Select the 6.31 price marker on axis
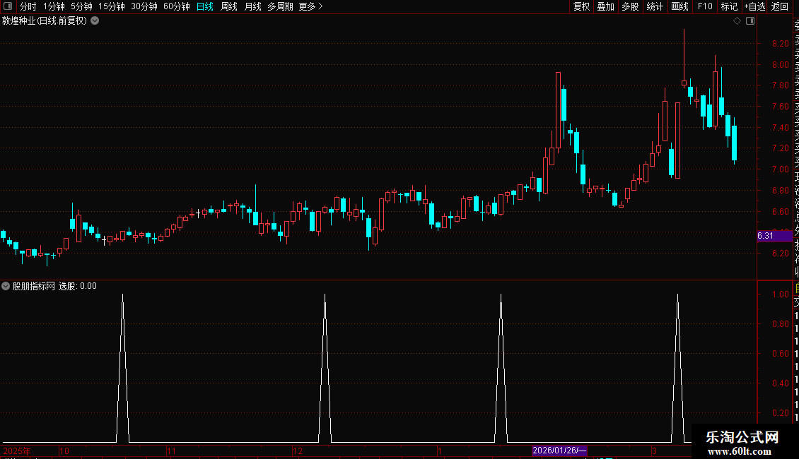The image size is (799, 459). coord(774,236)
